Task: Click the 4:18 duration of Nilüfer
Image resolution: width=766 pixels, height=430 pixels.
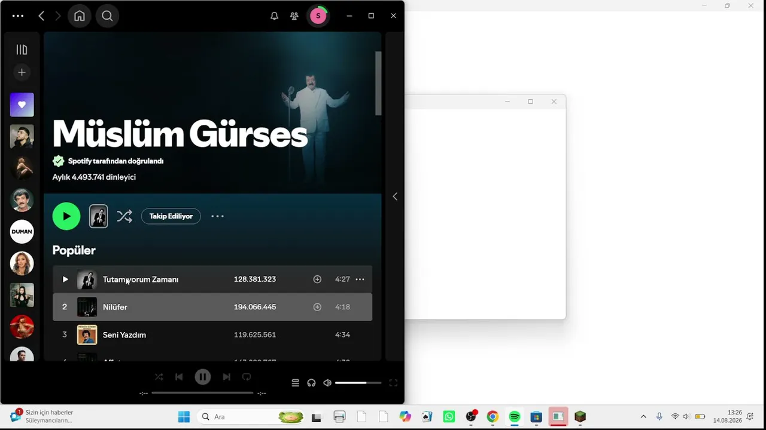Action: 342,307
